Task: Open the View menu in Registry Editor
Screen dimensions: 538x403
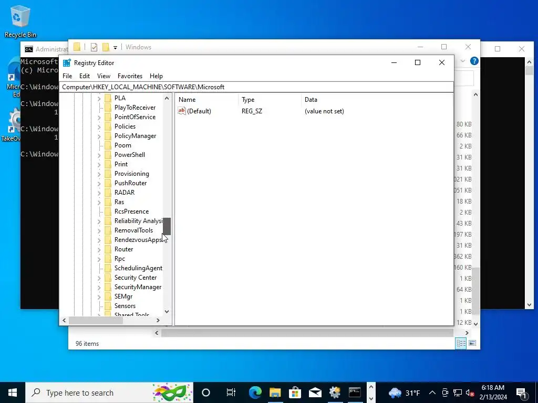Action: point(104,76)
